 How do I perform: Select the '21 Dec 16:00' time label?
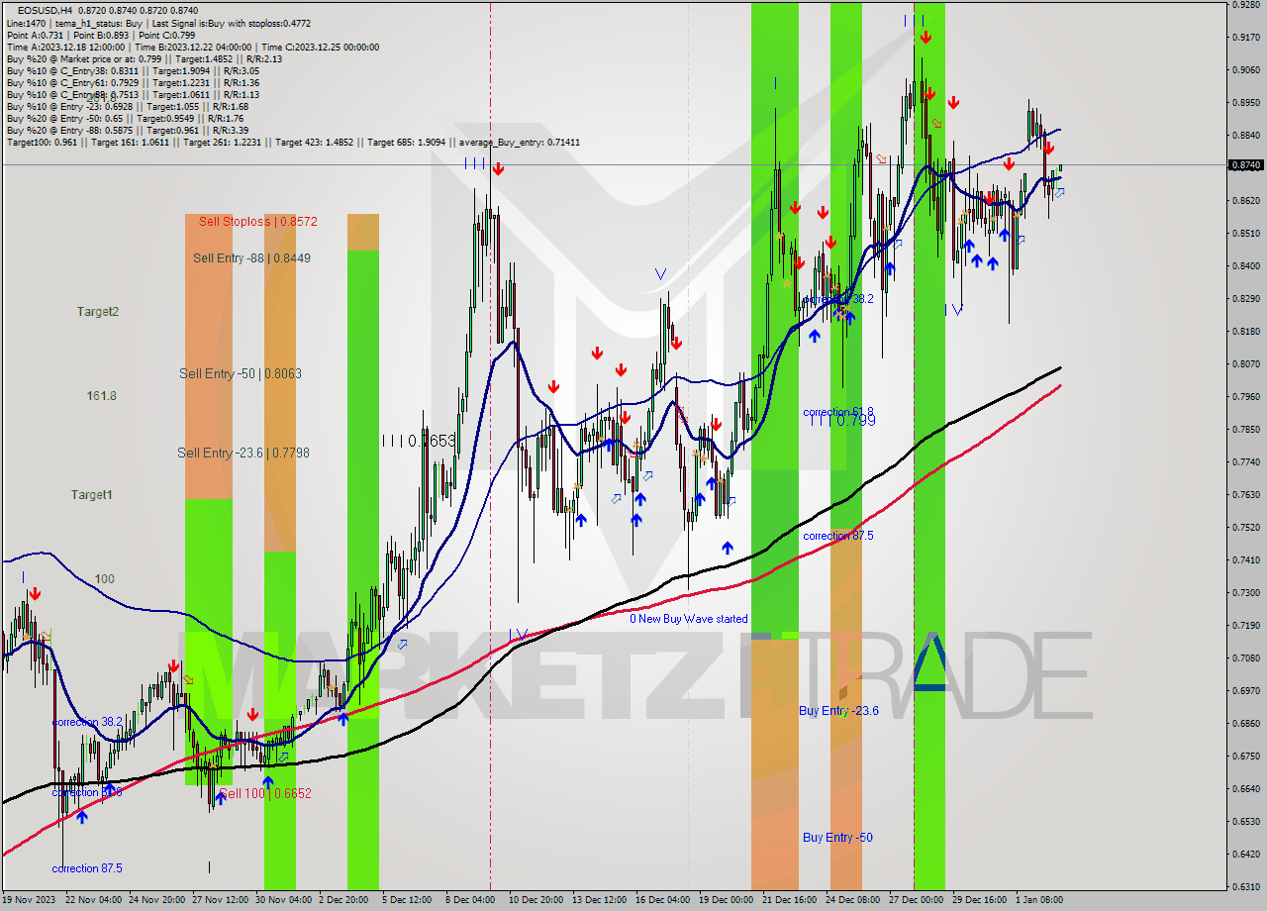coord(788,900)
